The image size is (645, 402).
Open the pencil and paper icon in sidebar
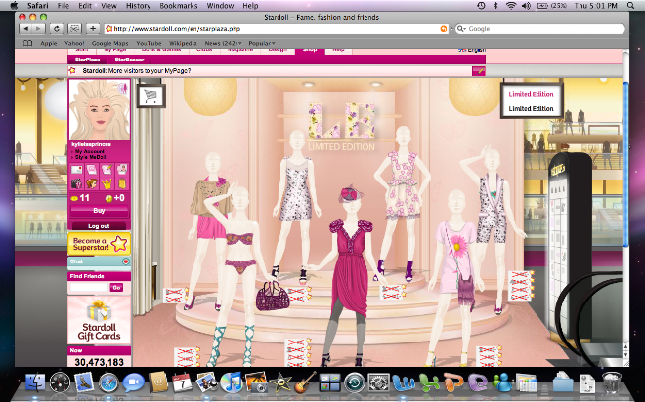pos(107,169)
